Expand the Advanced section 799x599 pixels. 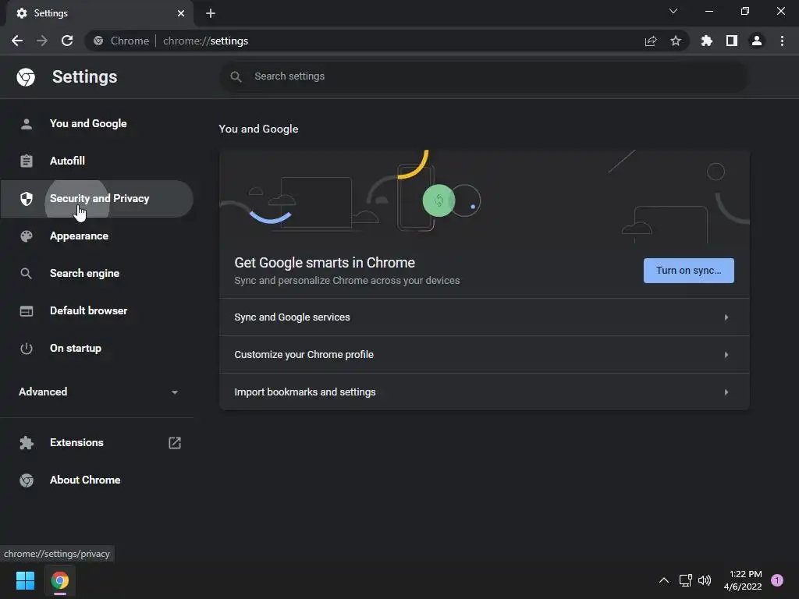tap(97, 392)
